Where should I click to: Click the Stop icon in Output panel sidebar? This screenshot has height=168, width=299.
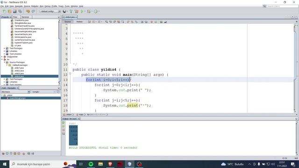pyautogui.click(x=64, y=130)
